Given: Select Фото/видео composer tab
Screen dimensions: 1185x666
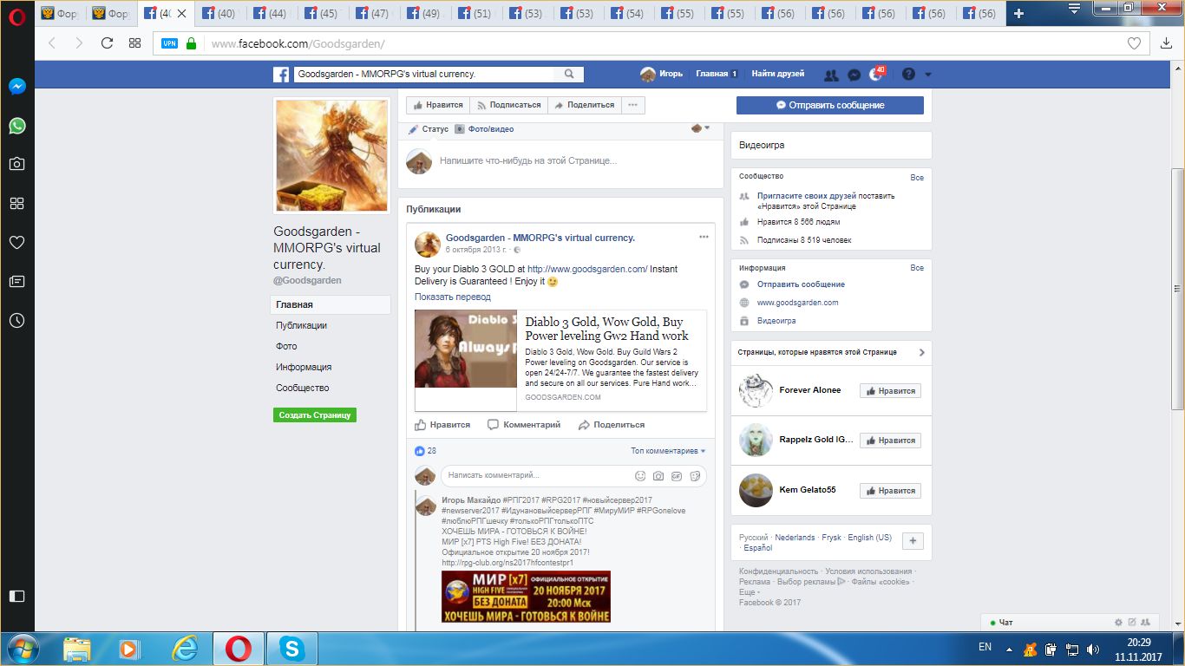Looking at the screenshot, I should click(x=485, y=129).
